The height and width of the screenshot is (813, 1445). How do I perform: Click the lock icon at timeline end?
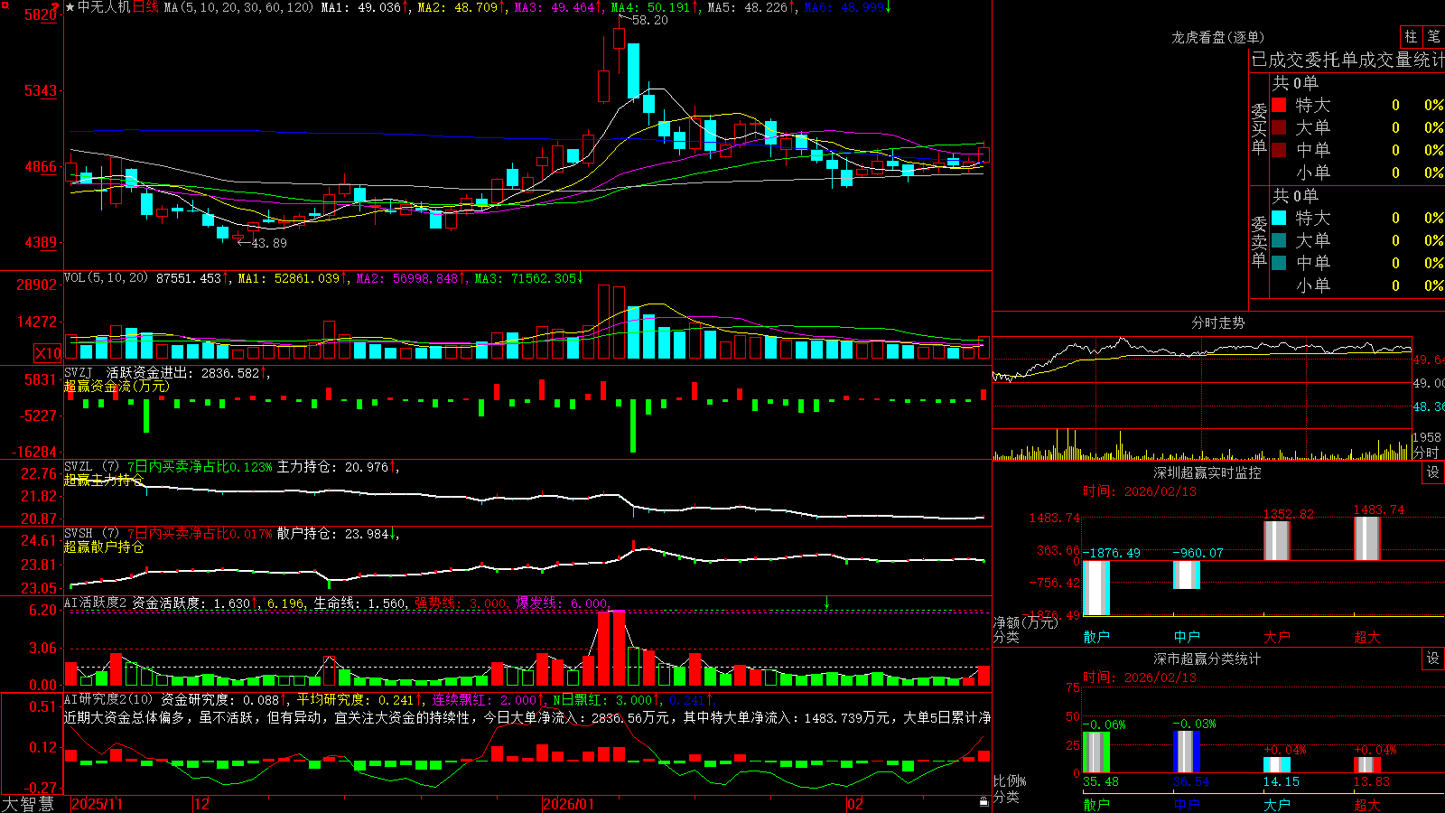click(984, 802)
